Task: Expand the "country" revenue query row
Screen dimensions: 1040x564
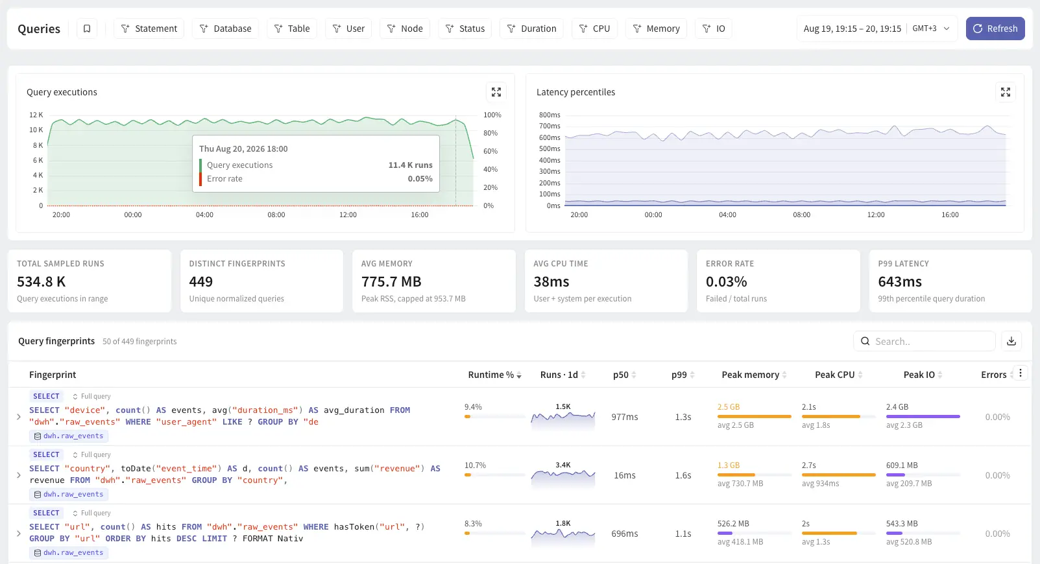Action: point(18,475)
